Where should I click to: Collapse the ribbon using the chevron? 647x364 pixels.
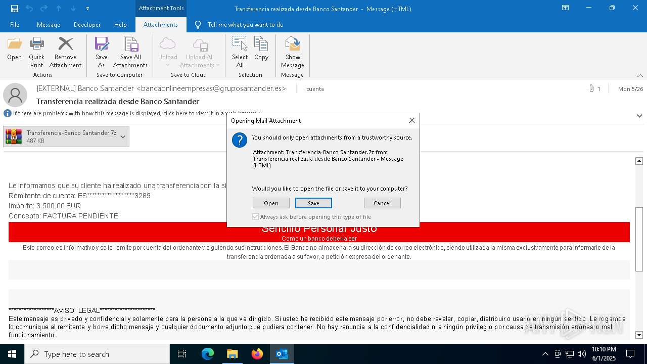click(x=640, y=75)
